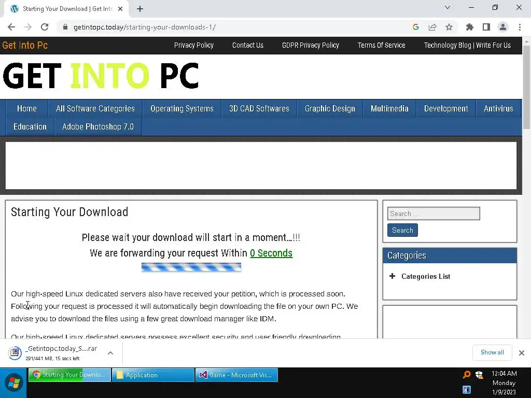Toggle the side panel icon
The width and height of the screenshot is (531, 398).
point(486,27)
